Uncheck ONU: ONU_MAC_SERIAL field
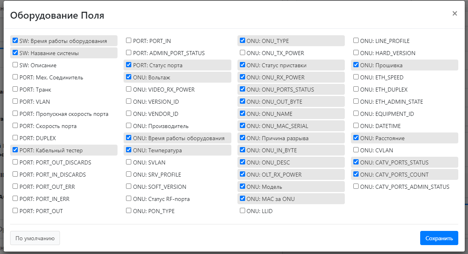 (x=242, y=126)
